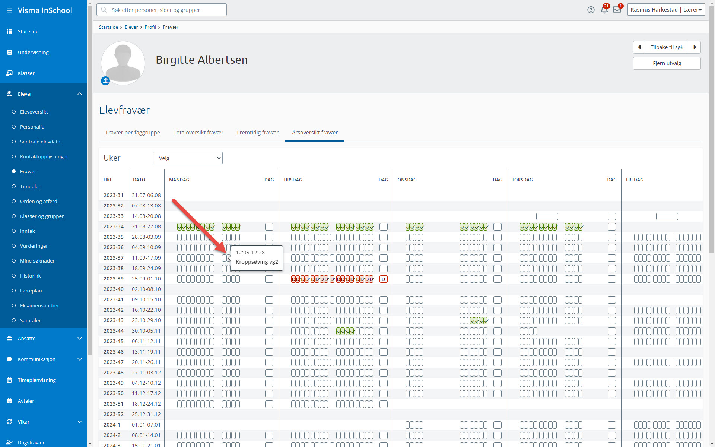
Task: Toggle Wednesday DAG checkbox for week 2023-36
Action: [498, 248]
